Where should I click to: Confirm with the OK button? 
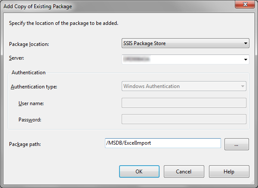point(139,172)
